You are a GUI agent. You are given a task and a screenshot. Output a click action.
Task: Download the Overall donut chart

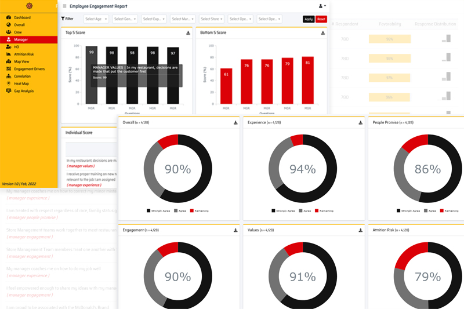[x=235, y=122]
